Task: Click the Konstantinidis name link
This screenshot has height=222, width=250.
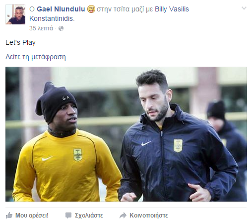Action: point(51,18)
